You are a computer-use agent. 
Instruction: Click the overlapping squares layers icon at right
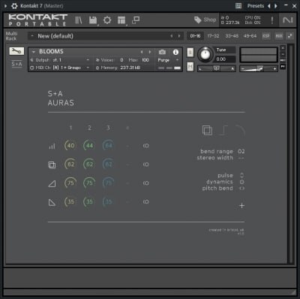[x=207, y=130]
